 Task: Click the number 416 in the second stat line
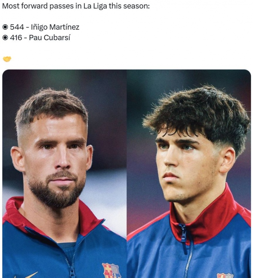point(16,37)
